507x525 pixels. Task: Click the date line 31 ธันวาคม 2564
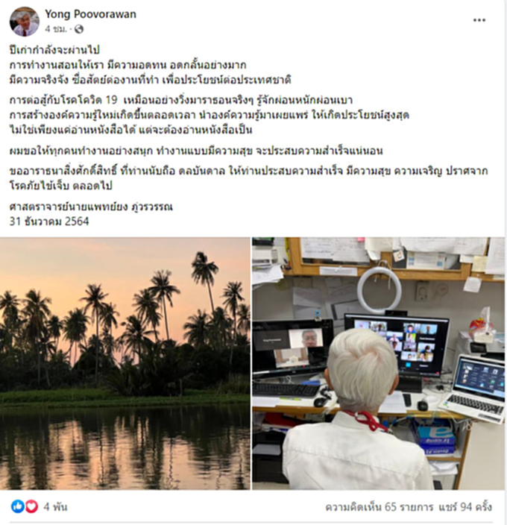(49, 221)
